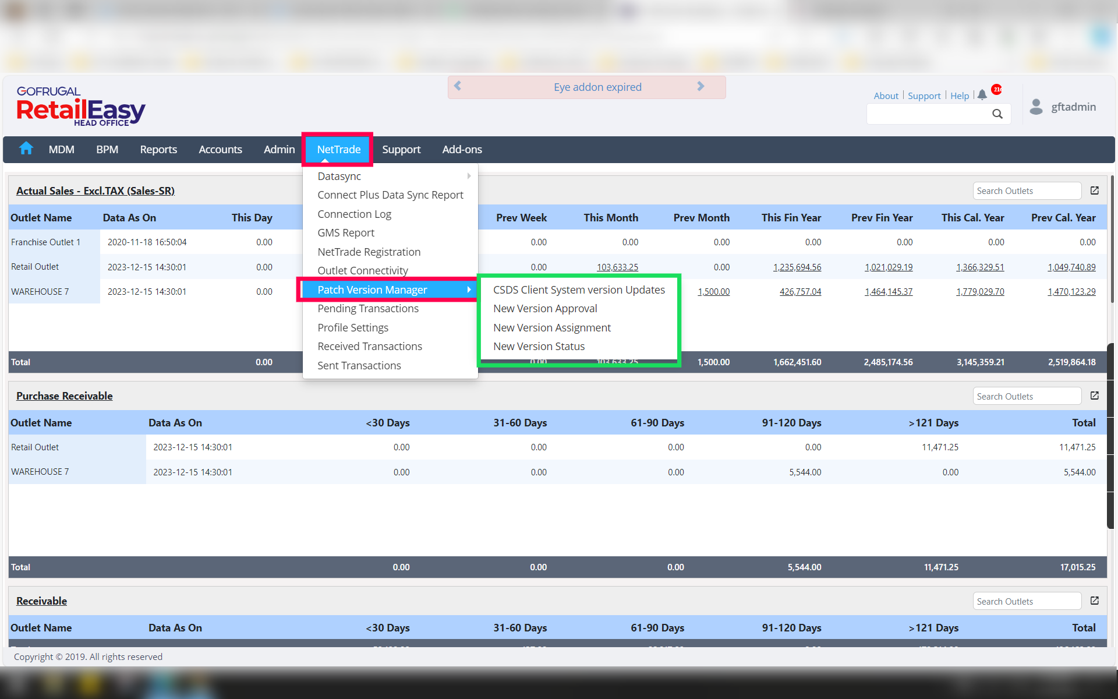1118x699 pixels.
Task: Click the Home icon in navigation bar
Action: (26, 149)
